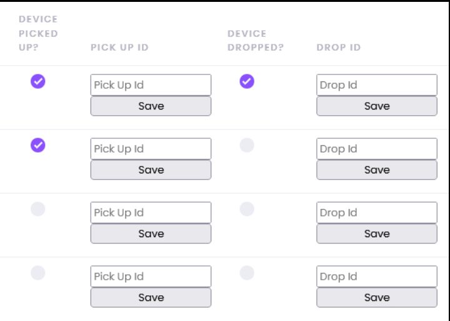Check Device Dropped in third row

point(247,209)
